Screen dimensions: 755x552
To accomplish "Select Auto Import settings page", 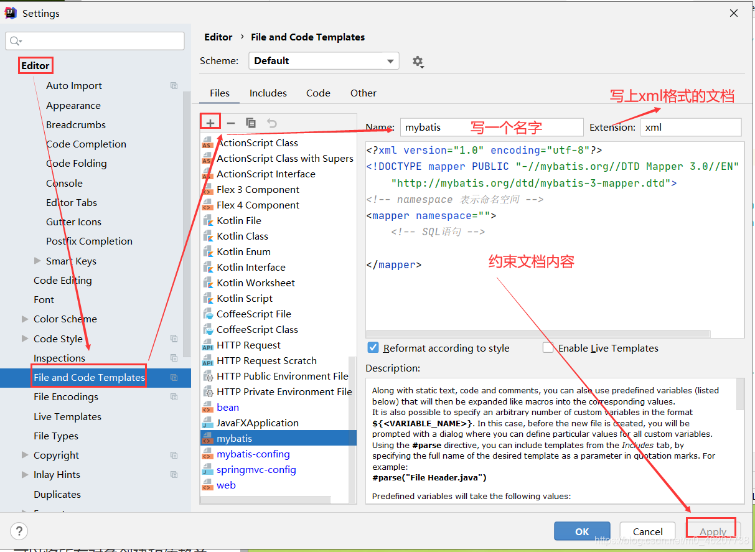I will click(x=74, y=86).
